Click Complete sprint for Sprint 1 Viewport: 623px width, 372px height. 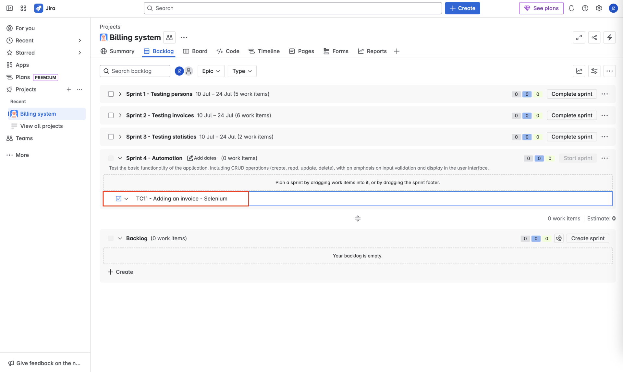[571, 94]
